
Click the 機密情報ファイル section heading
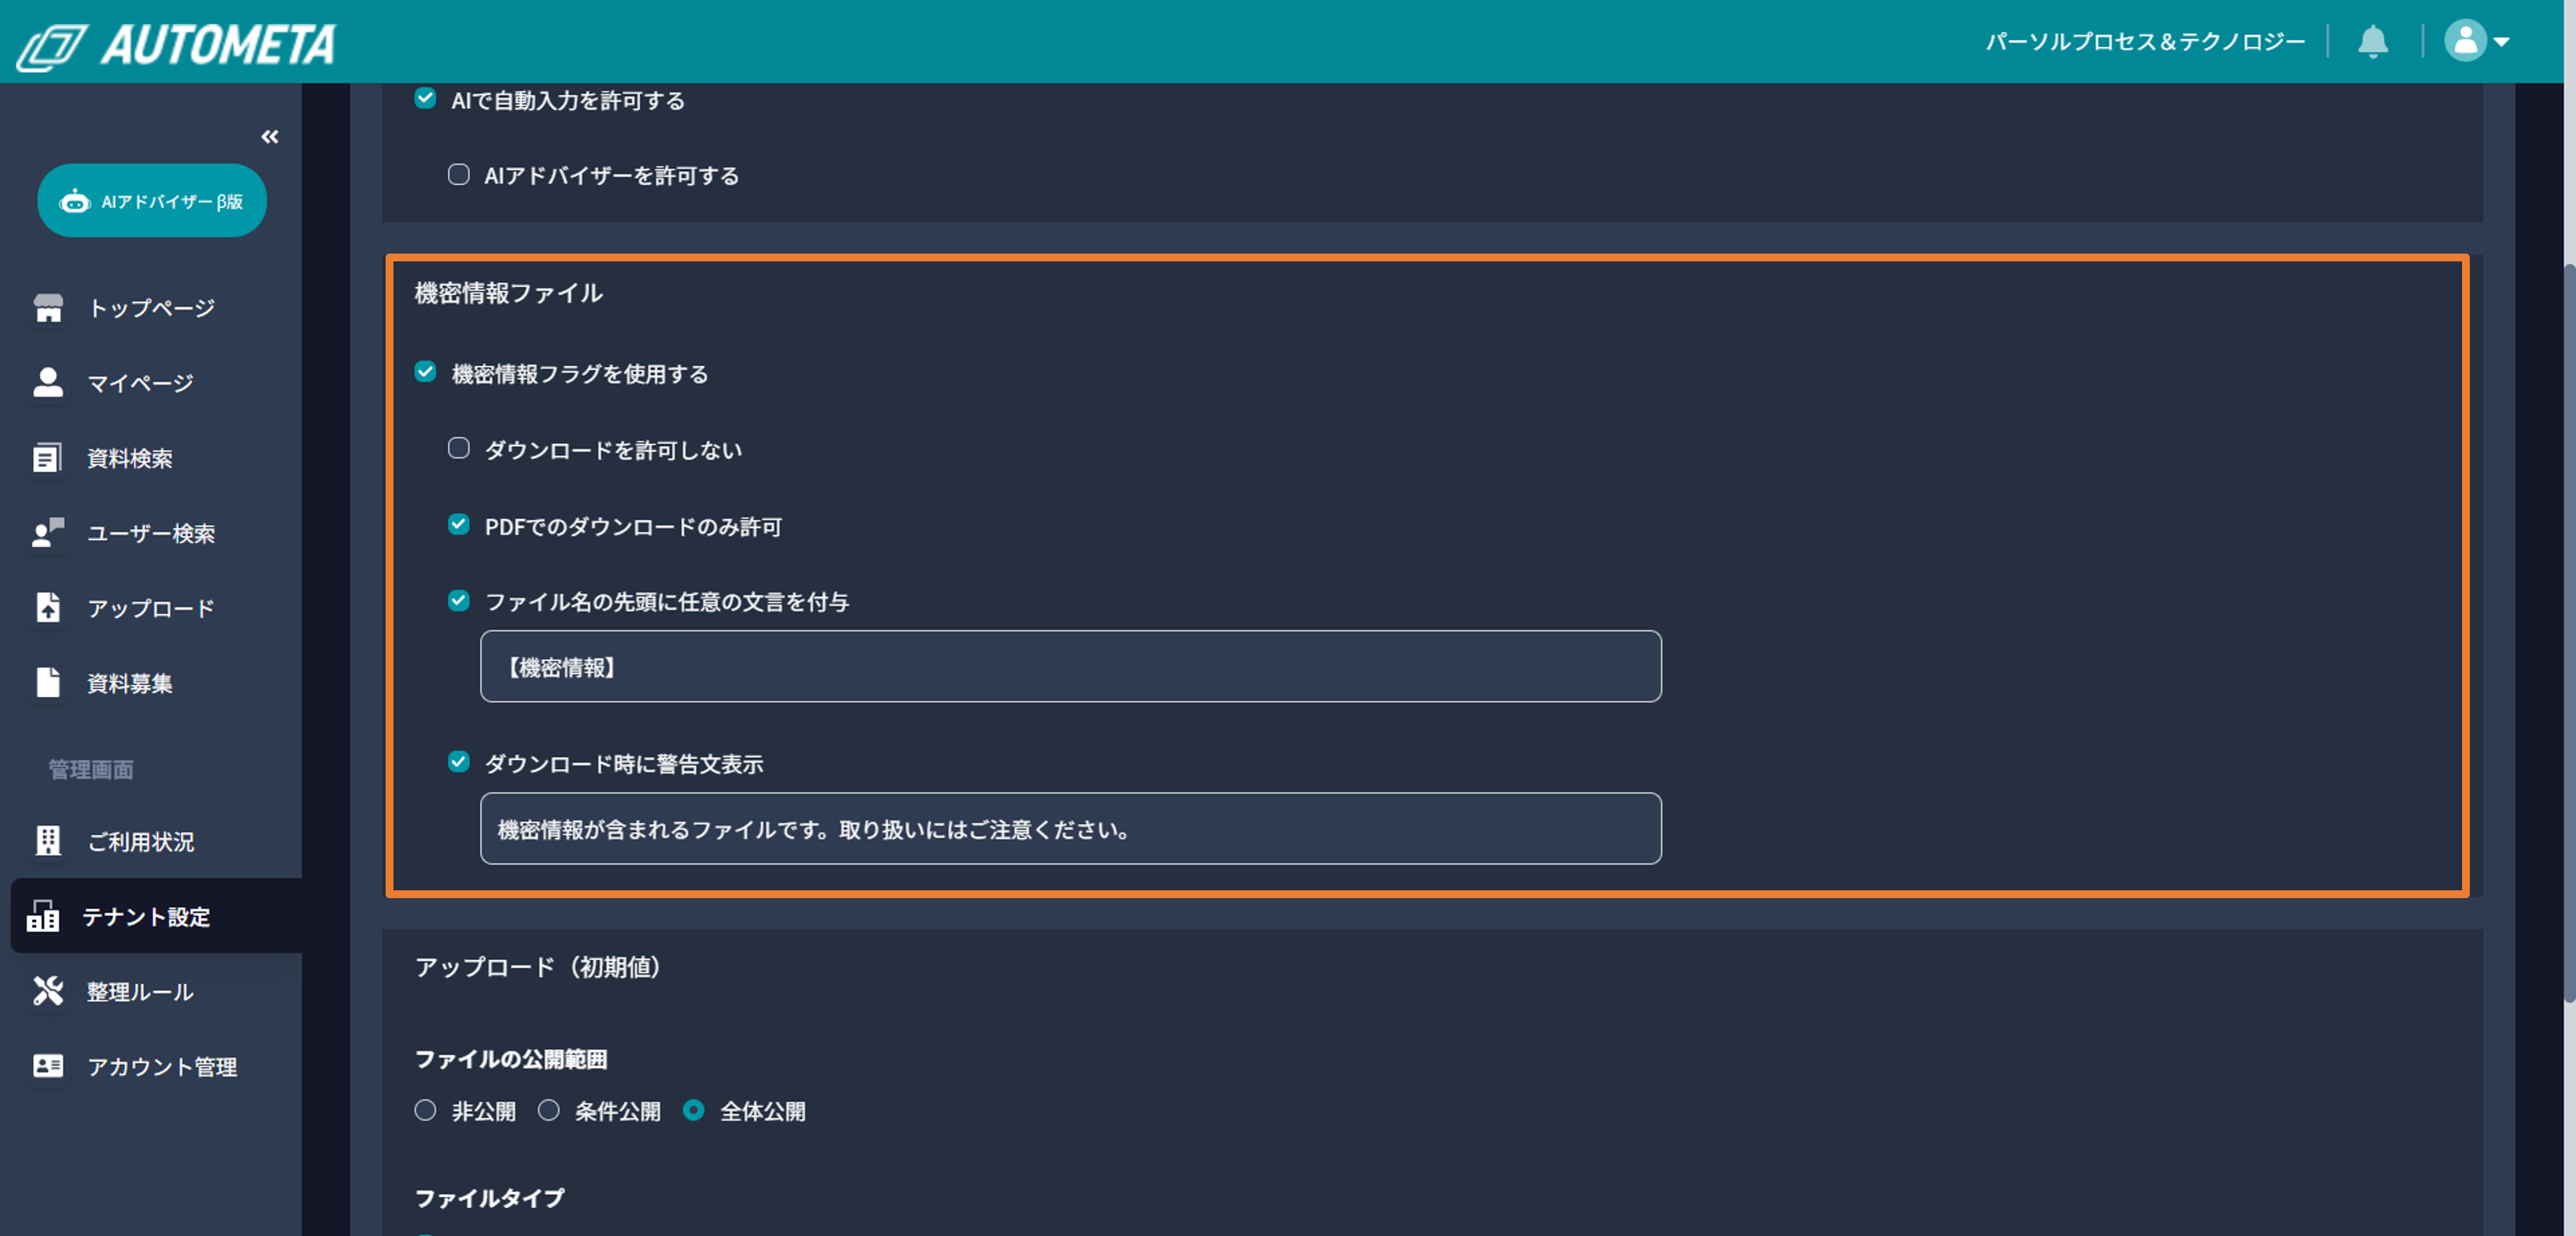(x=509, y=293)
